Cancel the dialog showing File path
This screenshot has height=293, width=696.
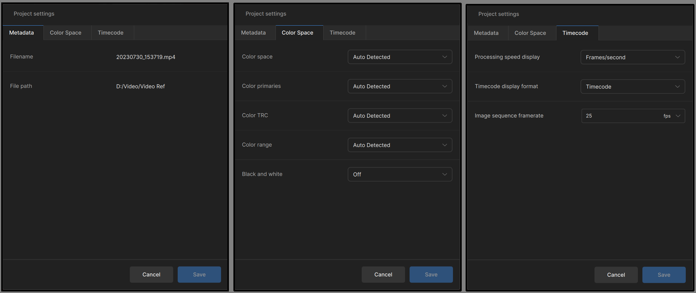pos(151,275)
